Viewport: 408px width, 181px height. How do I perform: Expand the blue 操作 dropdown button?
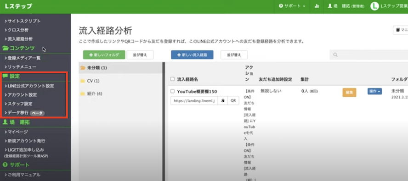(374, 91)
